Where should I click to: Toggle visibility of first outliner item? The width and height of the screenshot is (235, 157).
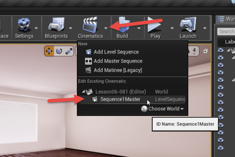[221, 50]
